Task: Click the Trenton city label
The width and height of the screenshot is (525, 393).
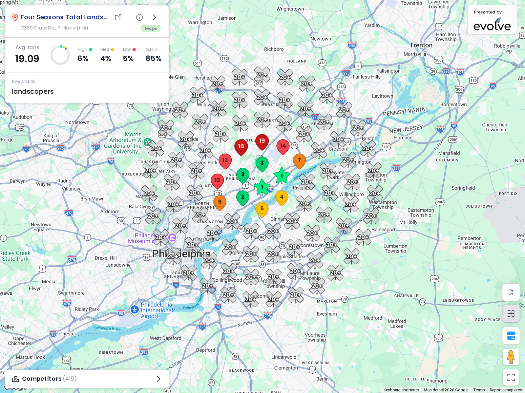Action: (421, 45)
